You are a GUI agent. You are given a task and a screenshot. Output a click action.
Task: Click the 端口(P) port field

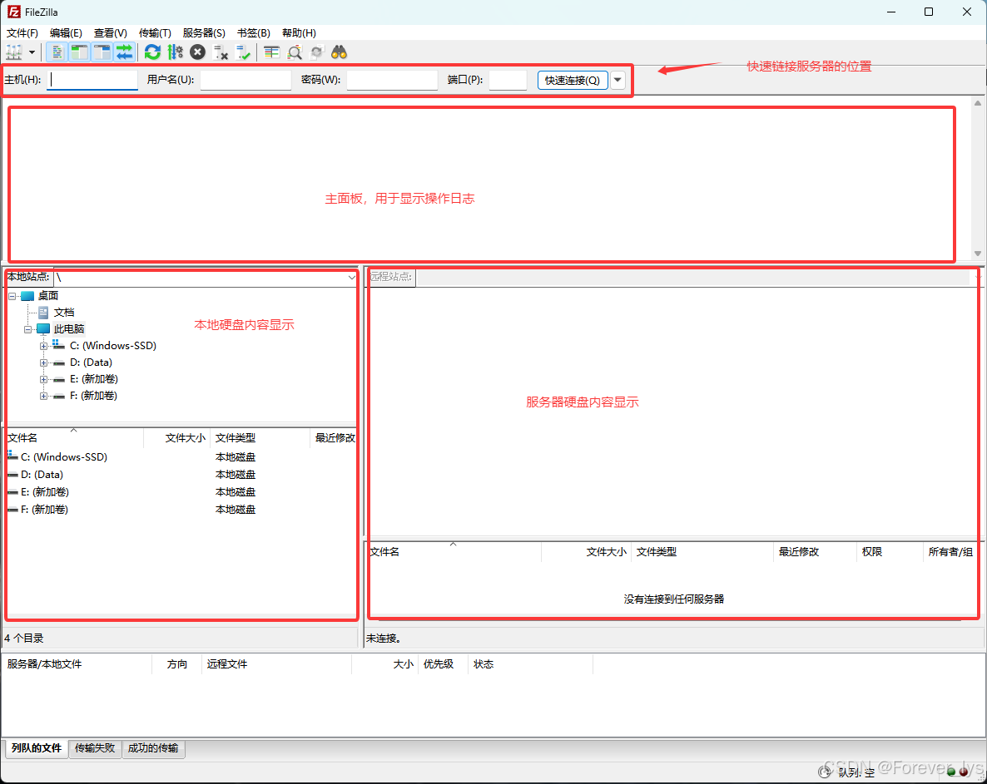pyautogui.click(x=508, y=80)
